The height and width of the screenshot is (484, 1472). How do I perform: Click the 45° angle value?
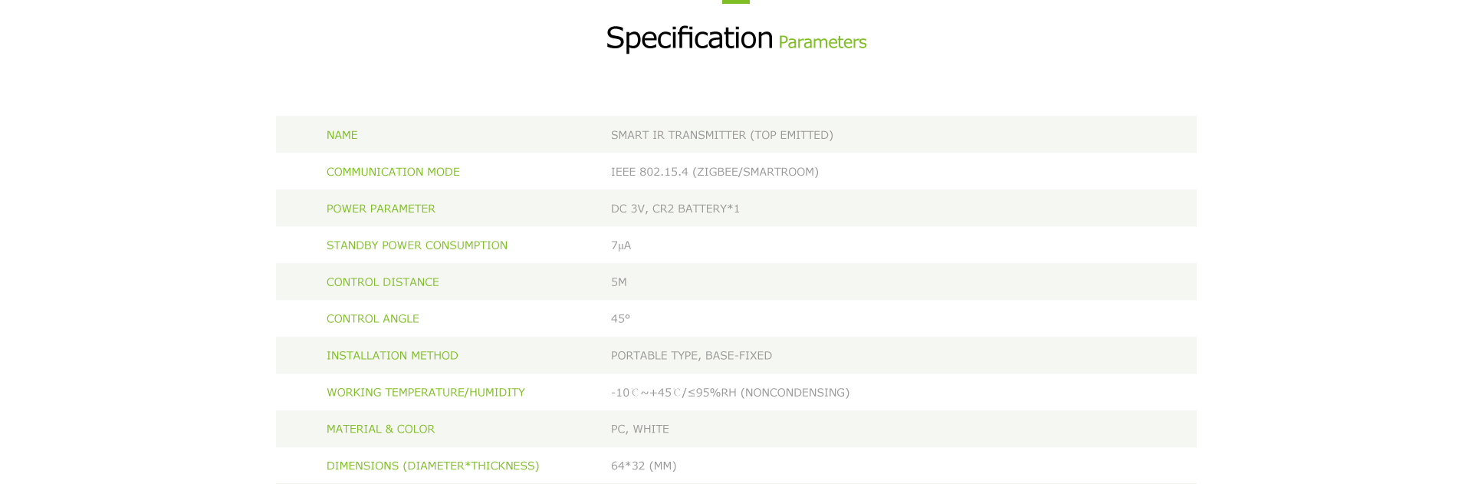click(620, 319)
